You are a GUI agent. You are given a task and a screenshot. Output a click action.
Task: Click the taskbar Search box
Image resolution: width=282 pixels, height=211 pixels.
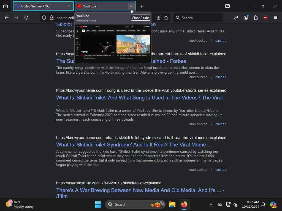[x=135, y=204]
